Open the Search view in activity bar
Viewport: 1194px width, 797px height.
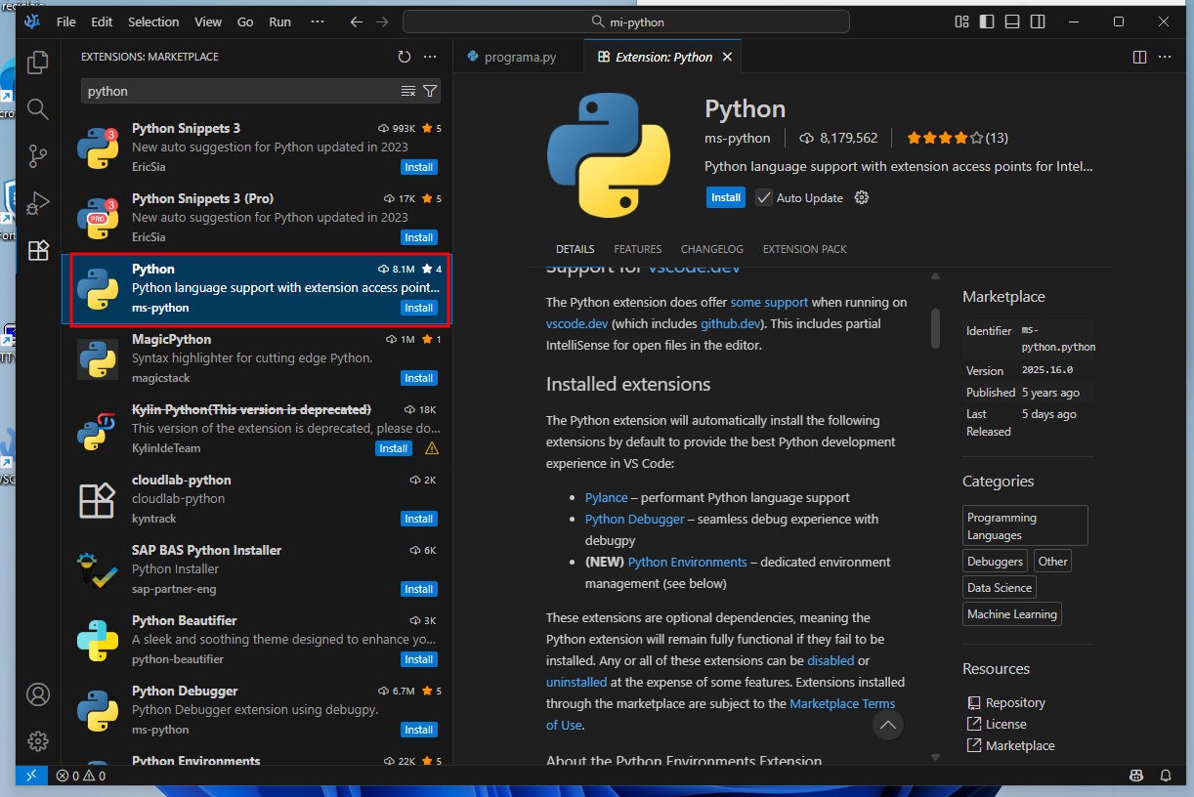point(38,109)
